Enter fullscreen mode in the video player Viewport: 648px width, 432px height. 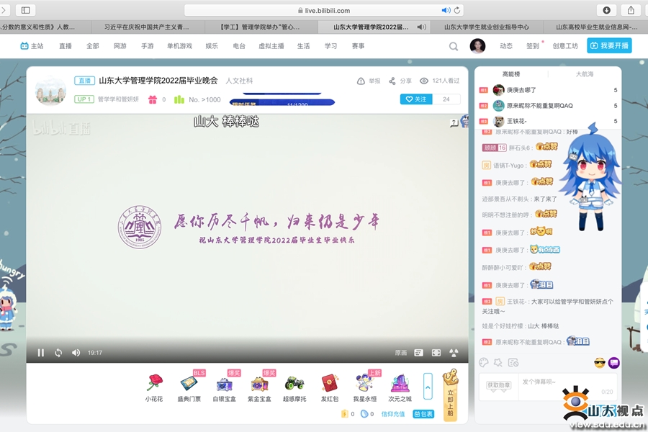(436, 353)
